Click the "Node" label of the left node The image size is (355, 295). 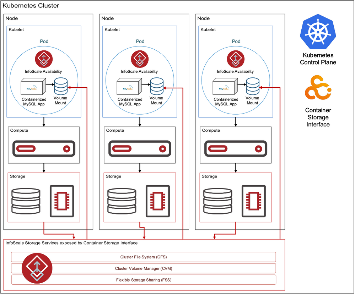pos(12,18)
